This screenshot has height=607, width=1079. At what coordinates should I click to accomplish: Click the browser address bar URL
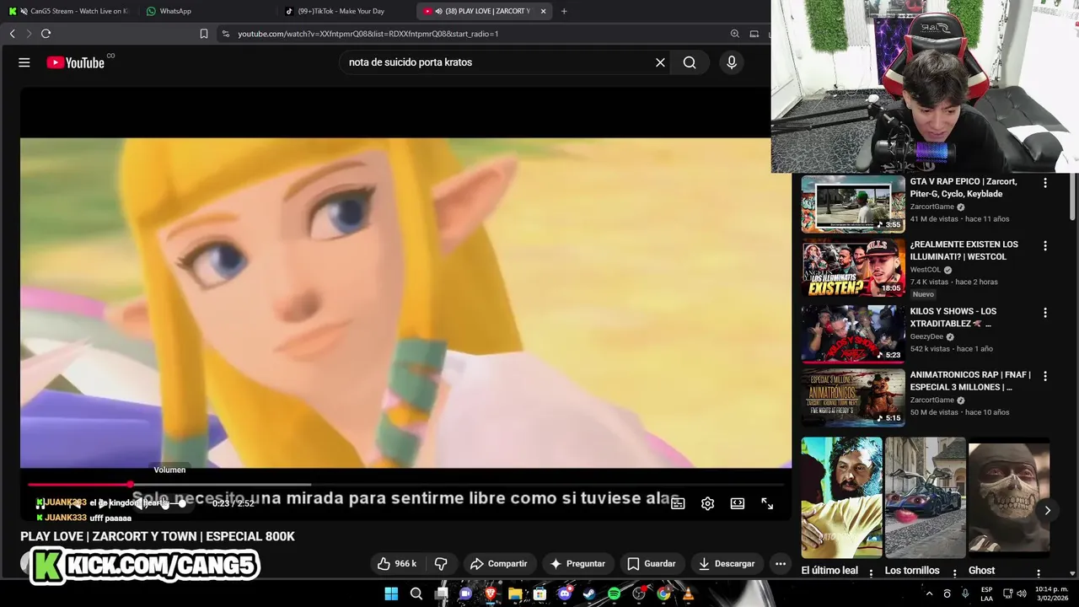pos(368,34)
